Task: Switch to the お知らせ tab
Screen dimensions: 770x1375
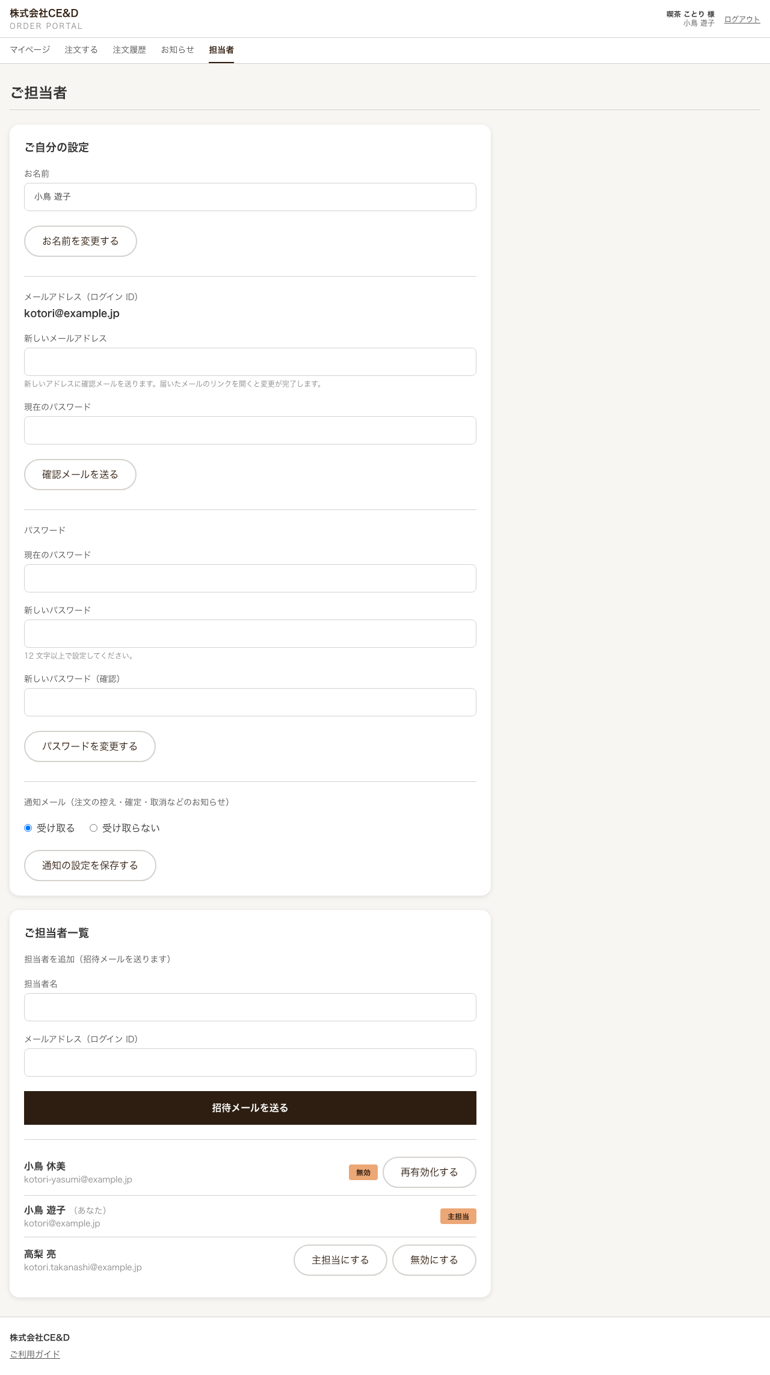Action: coord(177,50)
